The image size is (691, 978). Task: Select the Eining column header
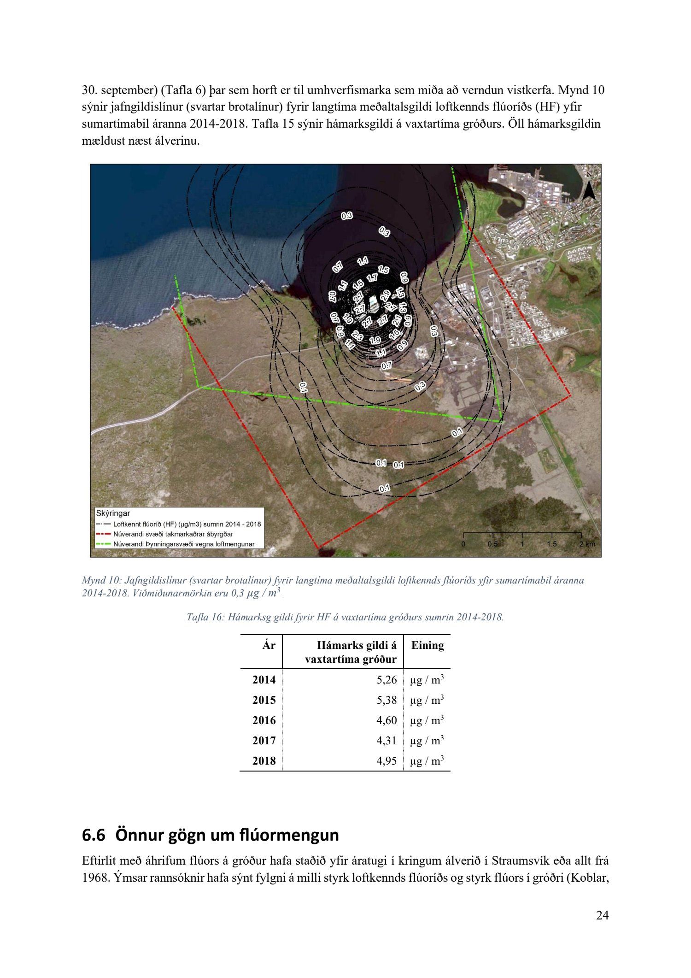coord(427,645)
